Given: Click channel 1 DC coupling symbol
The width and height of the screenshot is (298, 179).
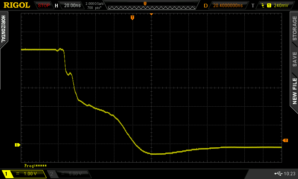Looking at the screenshot, I should point(18,174).
